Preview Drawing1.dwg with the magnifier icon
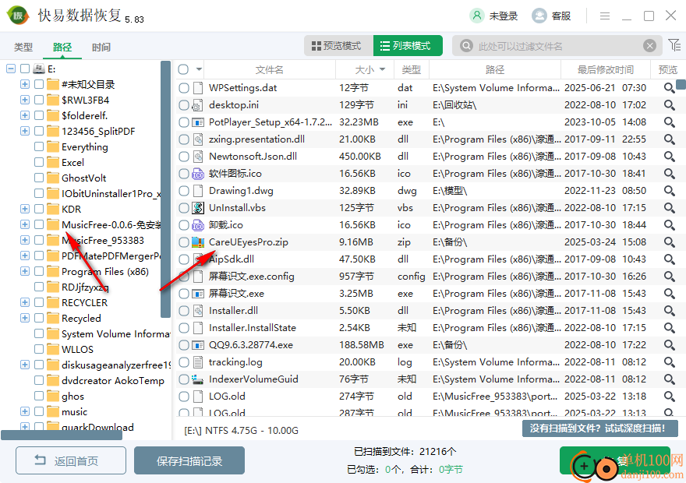The width and height of the screenshot is (686, 483). (669, 191)
